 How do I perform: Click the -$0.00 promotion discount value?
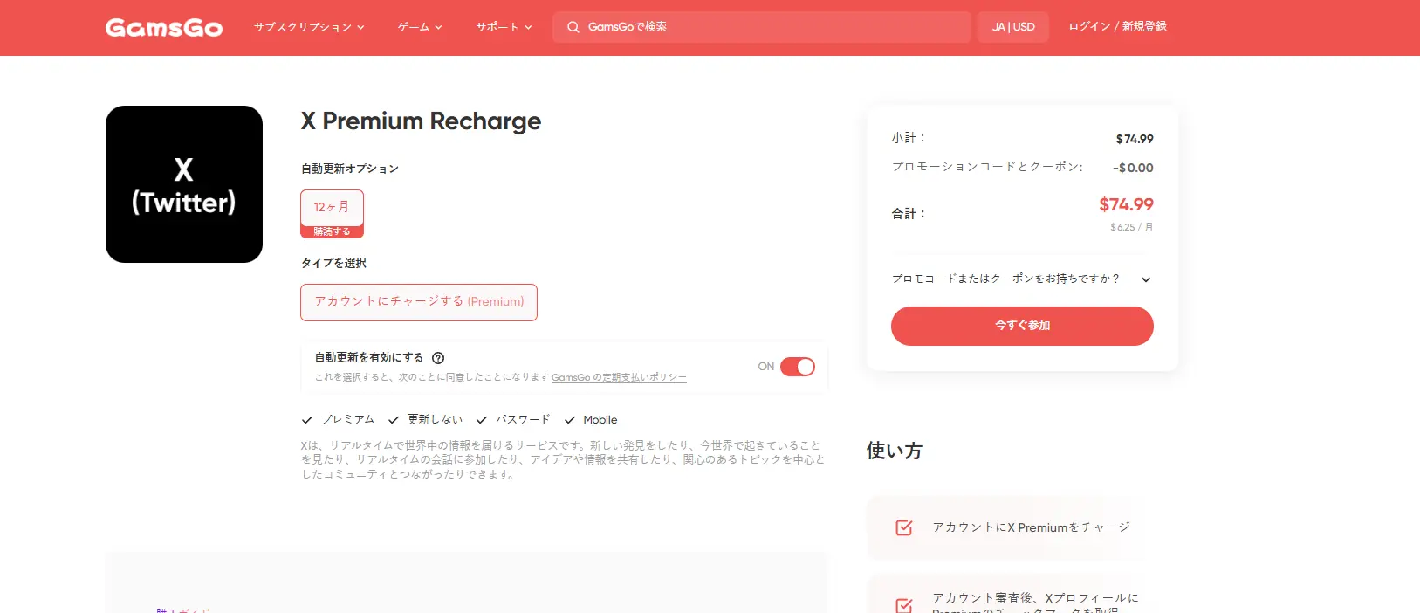tap(1133, 168)
